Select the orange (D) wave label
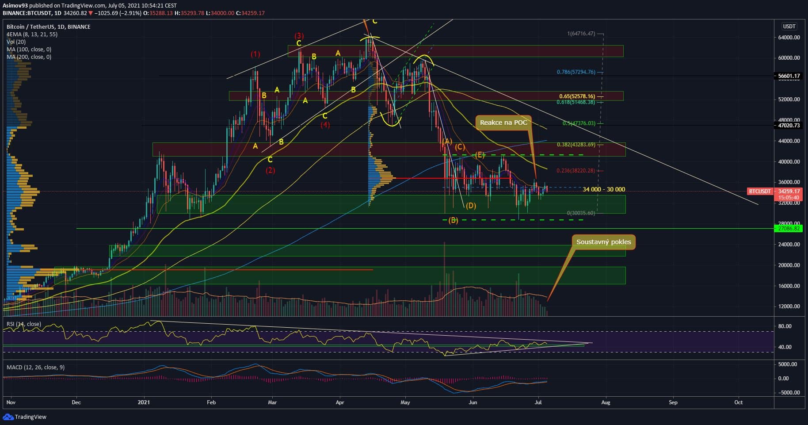The height and width of the screenshot is (425, 808). pos(471,206)
